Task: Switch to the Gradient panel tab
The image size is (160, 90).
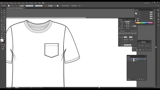Action: pos(125,19)
